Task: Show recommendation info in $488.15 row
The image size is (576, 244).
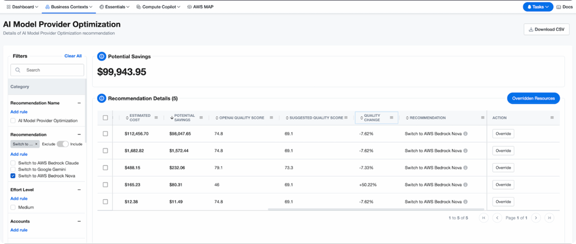Action: (465, 168)
